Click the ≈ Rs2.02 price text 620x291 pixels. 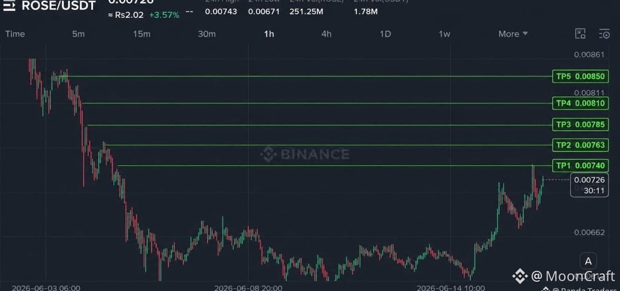click(x=127, y=15)
